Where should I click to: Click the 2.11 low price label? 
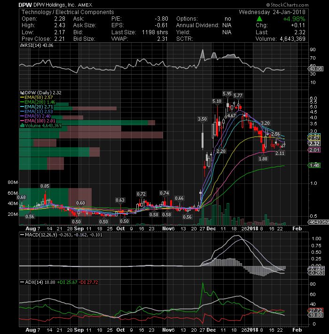[x=280, y=153]
